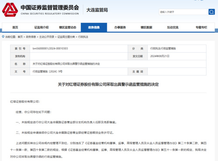This screenshot has height=161, width=218.
Task: Click the location pin icon in breadcrumb
Action: (x=3, y=37)
